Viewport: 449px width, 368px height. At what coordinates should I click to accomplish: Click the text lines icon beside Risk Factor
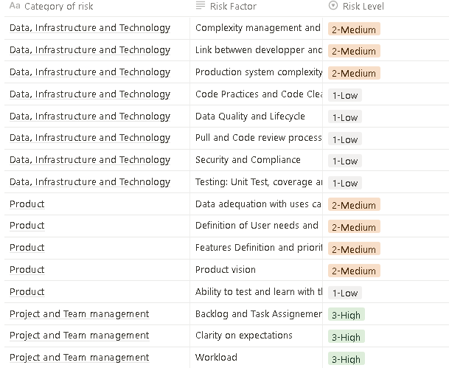click(x=201, y=7)
